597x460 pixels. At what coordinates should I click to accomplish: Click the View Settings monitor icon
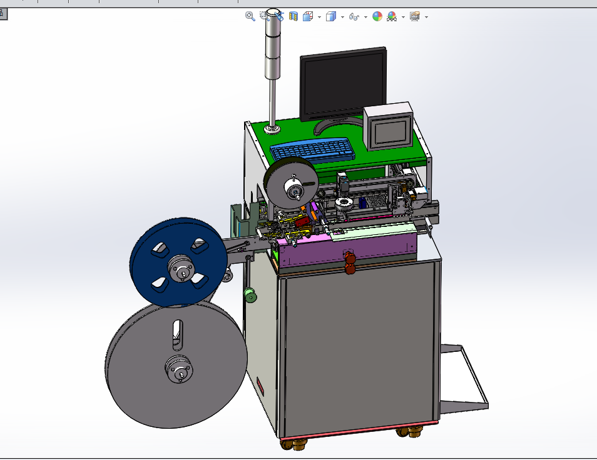coord(415,16)
